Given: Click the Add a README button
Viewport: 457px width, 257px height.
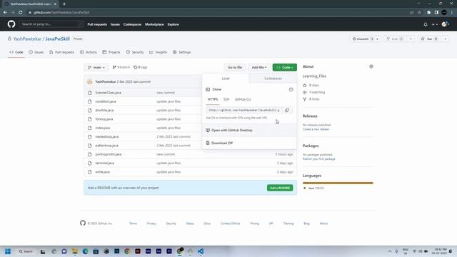Looking at the screenshot, I should click(280, 188).
